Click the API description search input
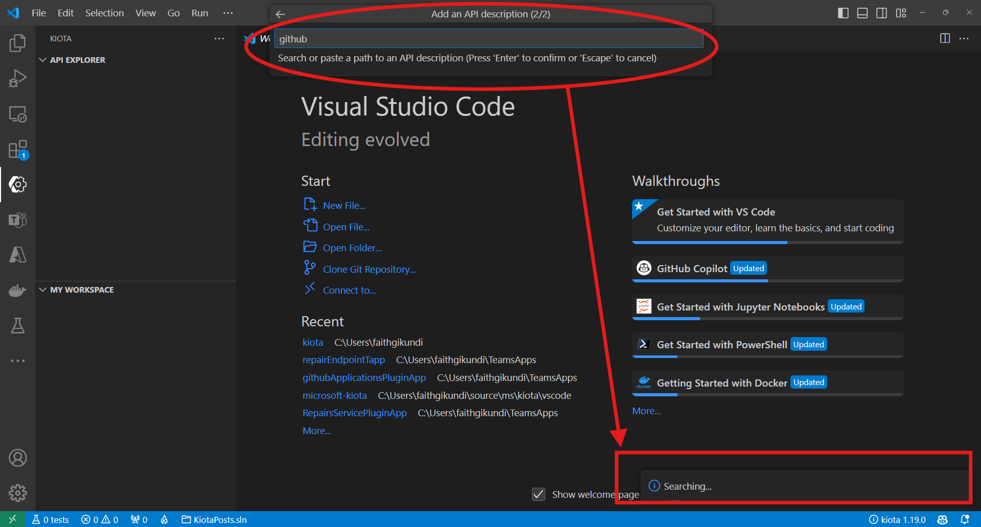 pos(488,39)
